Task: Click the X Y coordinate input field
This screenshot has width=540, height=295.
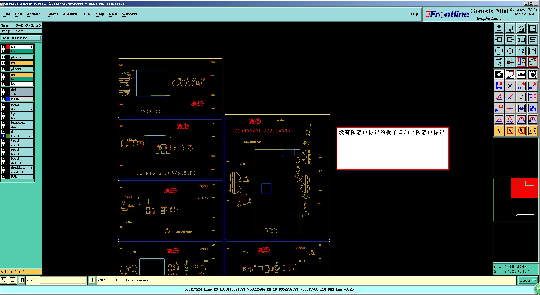Action: (64, 280)
